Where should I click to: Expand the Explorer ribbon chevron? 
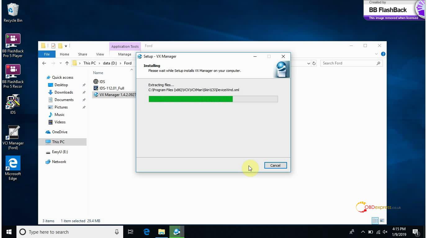click(x=376, y=54)
